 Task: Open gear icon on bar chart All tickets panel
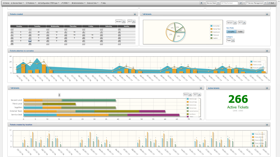pyautogui.click(x=201, y=88)
